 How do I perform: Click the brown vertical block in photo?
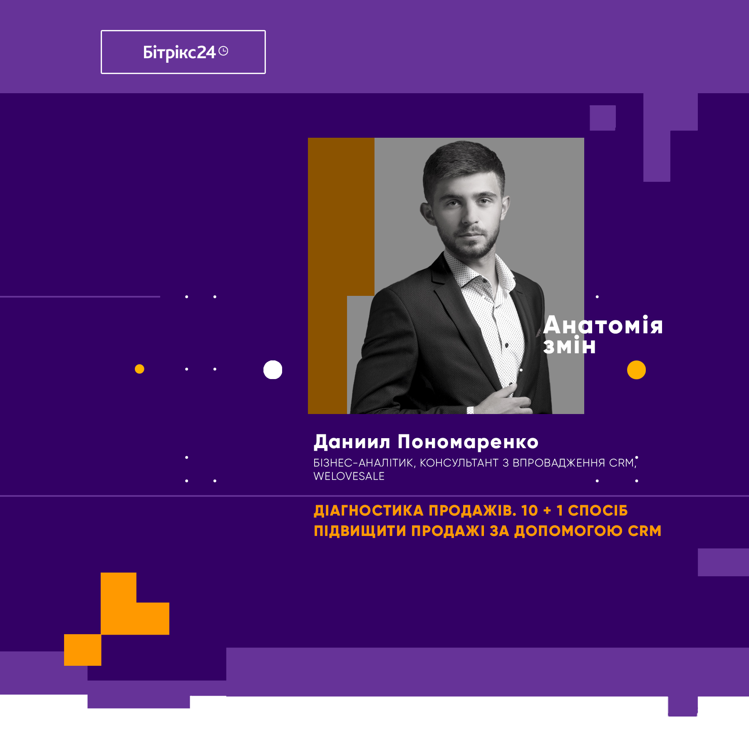[341, 276]
